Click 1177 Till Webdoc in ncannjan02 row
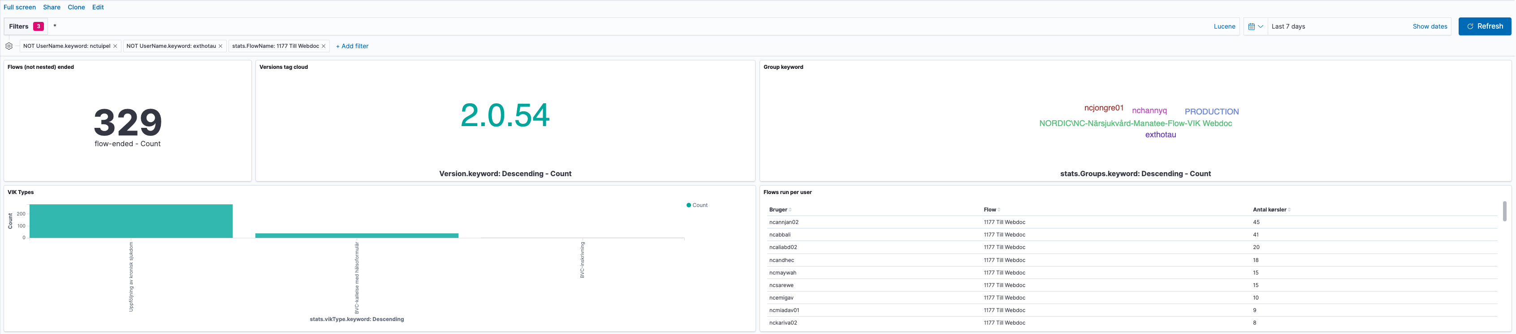The image size is (1516, 334). pos(1004,222)
